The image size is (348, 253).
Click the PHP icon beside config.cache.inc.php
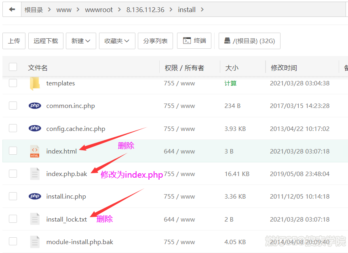(35, 129)
